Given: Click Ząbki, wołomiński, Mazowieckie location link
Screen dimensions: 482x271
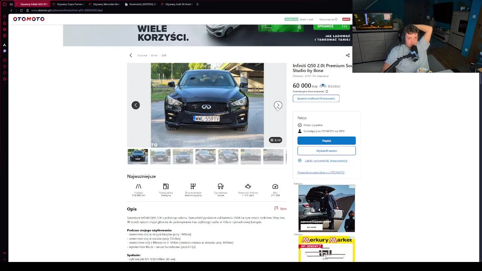Looking at the screenshot, I should (326, 161).
